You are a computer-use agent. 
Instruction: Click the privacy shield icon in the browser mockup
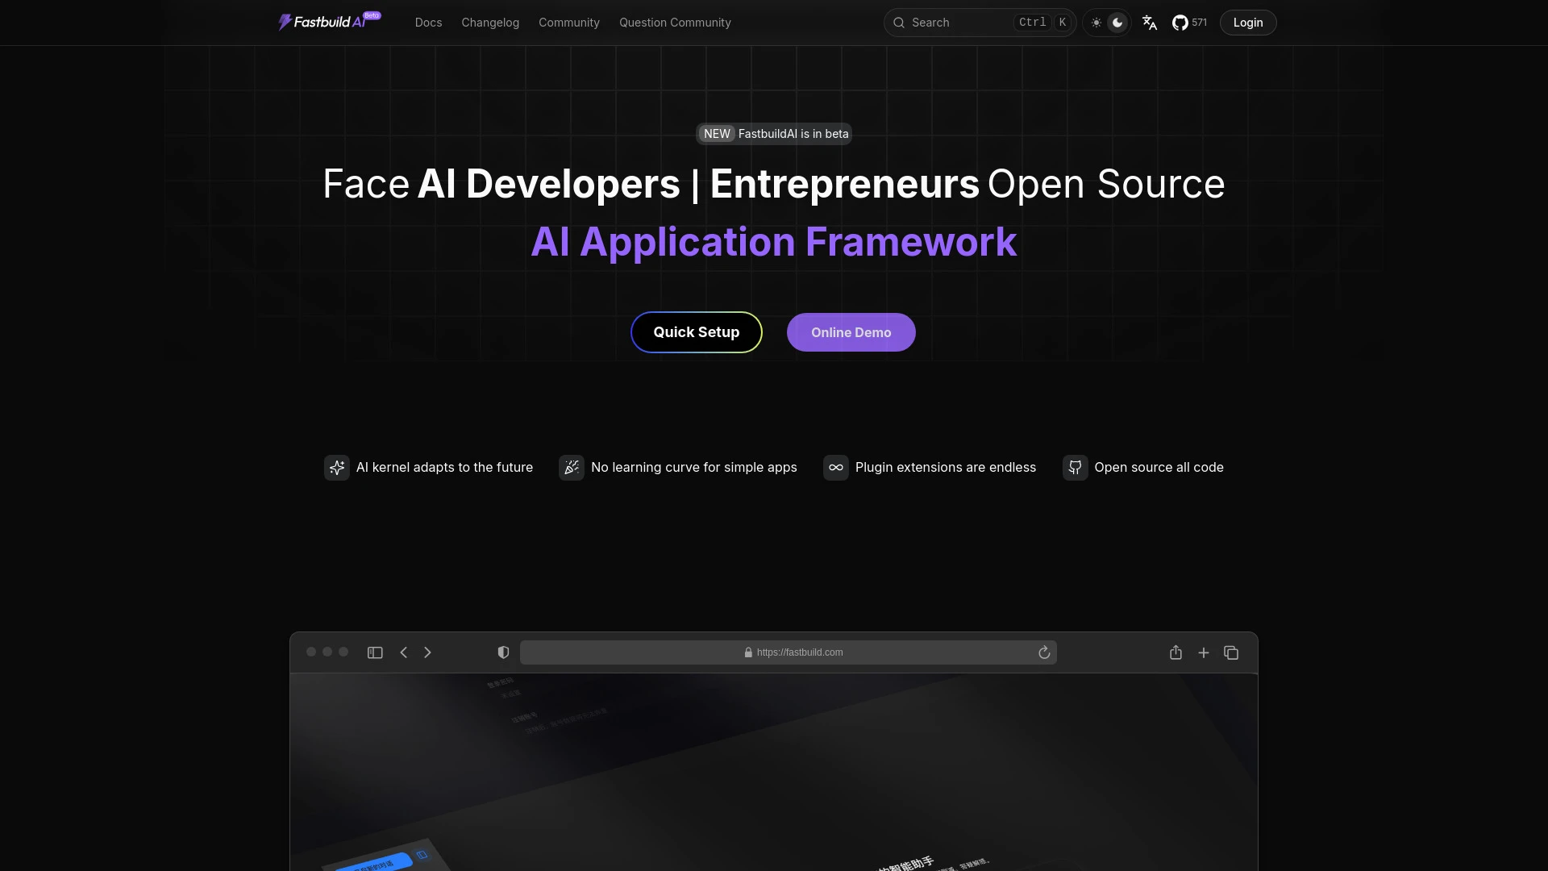click(x=503, y=652)
